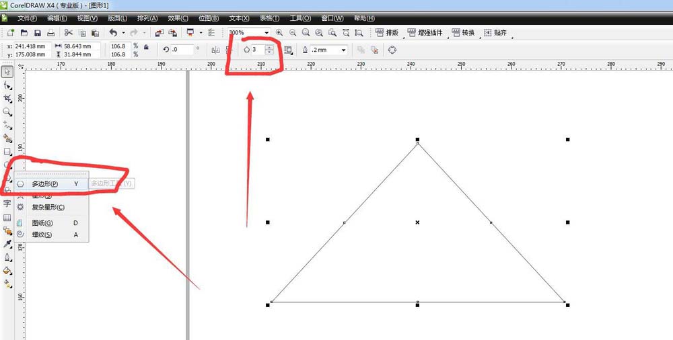673x340 pixels.
Task: Toggle the lock ratio padlock
Action: (x=146, y=47)
